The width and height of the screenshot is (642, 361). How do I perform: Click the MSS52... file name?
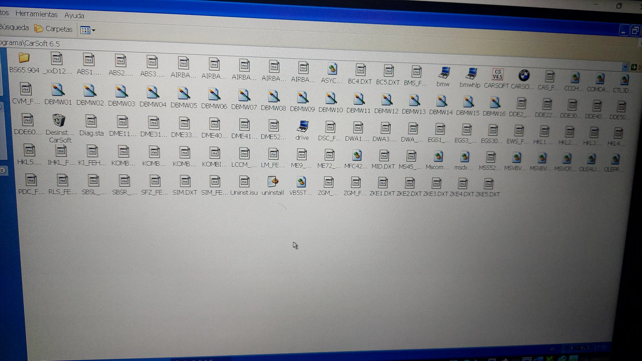(490, 168)
